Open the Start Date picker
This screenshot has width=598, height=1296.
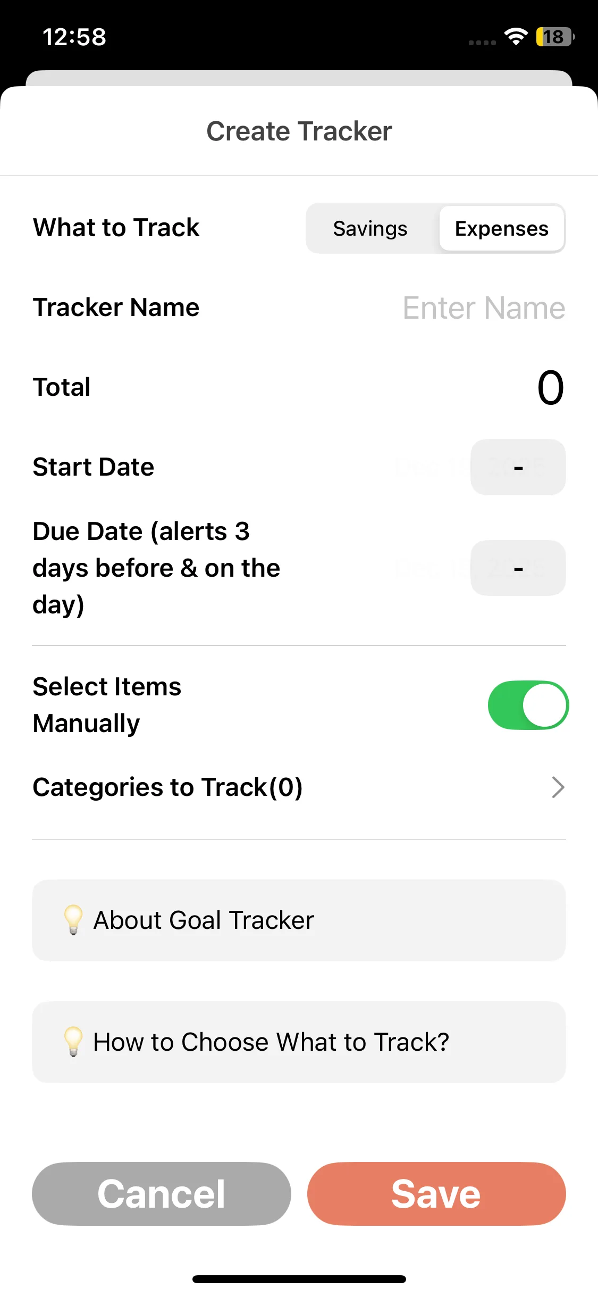518,467
